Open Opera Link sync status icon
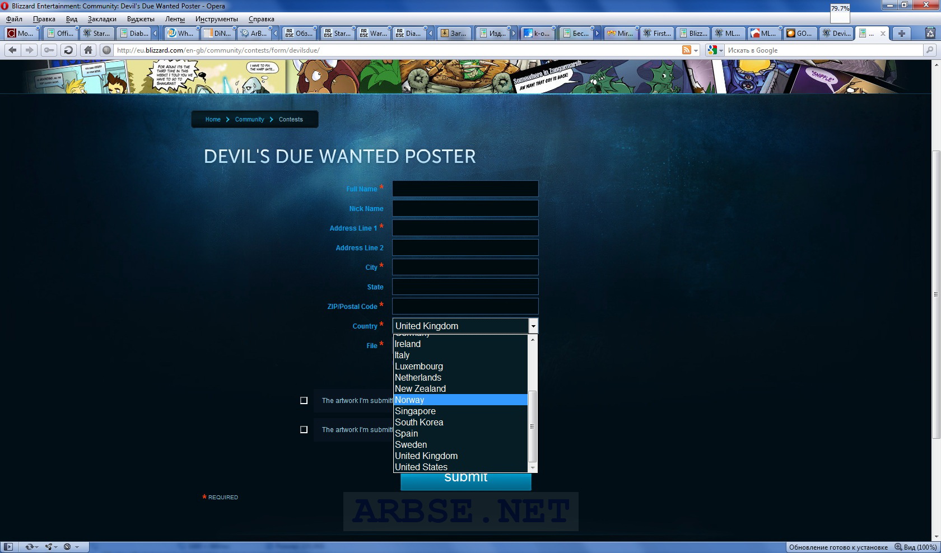This screenshot has height=553, width=941. click(30, 547)
